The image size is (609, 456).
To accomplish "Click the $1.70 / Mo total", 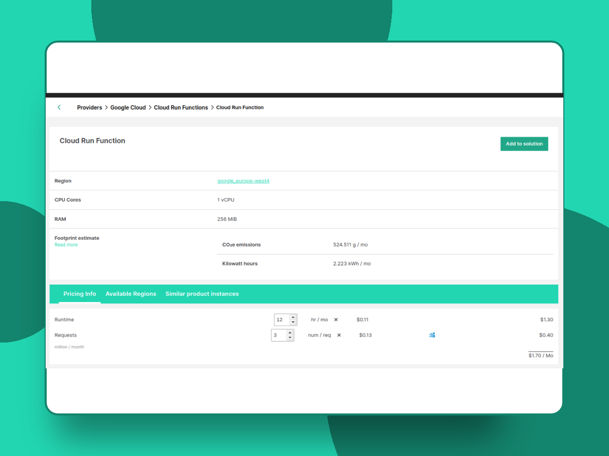I will point(541,356).
